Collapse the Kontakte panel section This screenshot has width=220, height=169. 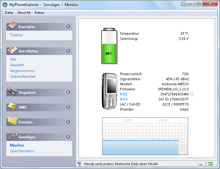(68, 27)
